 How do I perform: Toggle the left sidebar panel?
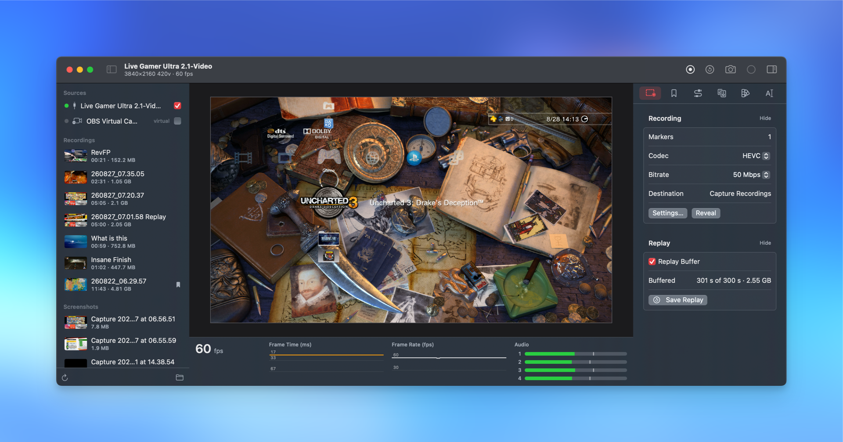[112, 70]
